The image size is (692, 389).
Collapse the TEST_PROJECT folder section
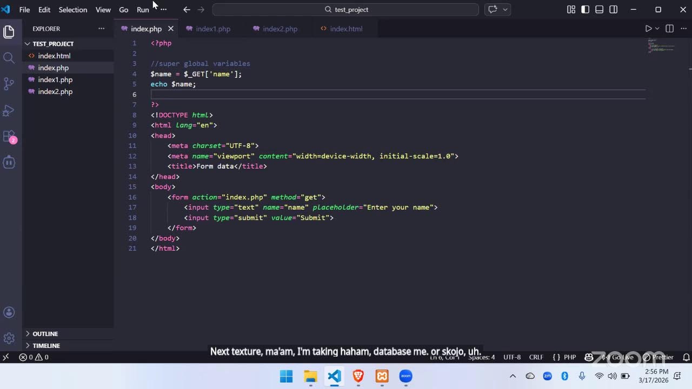68,44
